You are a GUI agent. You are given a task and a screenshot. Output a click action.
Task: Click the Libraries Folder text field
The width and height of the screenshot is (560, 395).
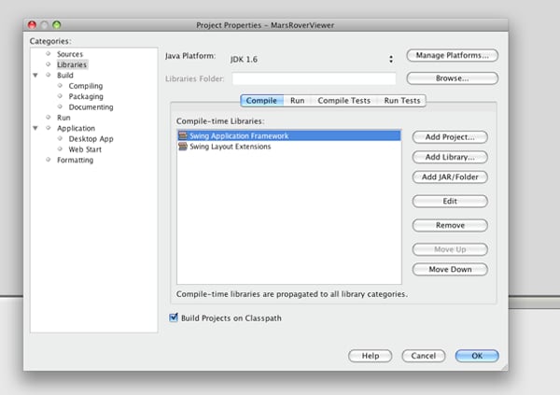pyautogui.click(x=314, y=78)
